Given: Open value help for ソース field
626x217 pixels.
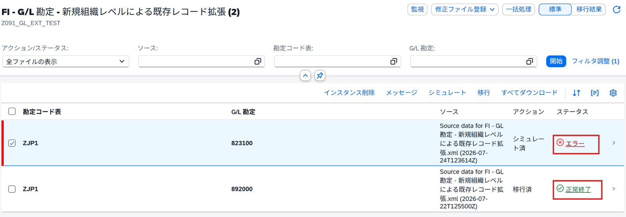Looking at the screenshot, I should 258,61.
